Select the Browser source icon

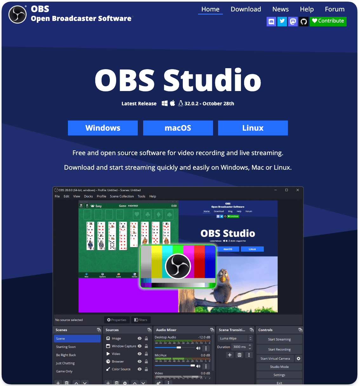click(108, 361)
